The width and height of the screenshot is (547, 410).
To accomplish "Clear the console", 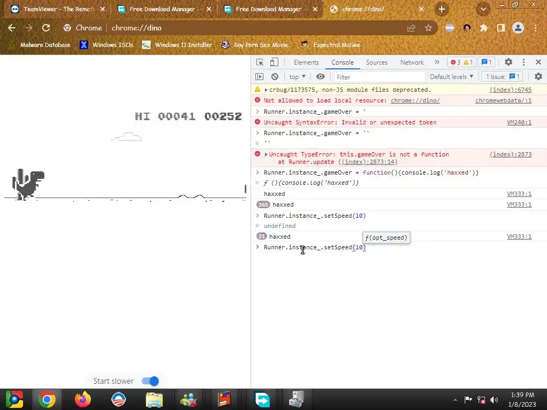I will [275, 77].
